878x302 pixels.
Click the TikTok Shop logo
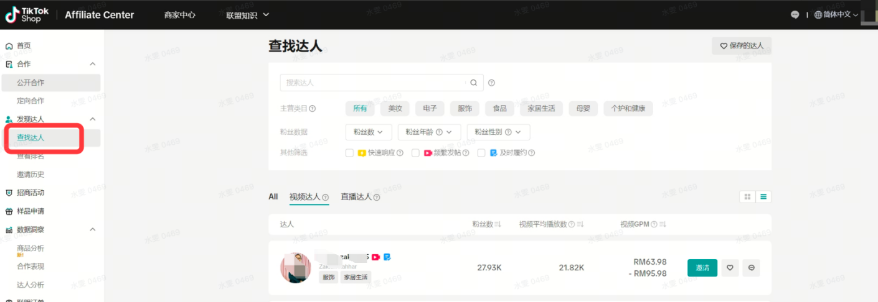27,15
